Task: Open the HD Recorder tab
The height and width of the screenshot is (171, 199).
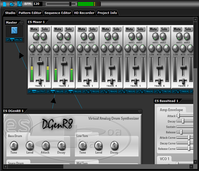Action: (x=84, y=13)
